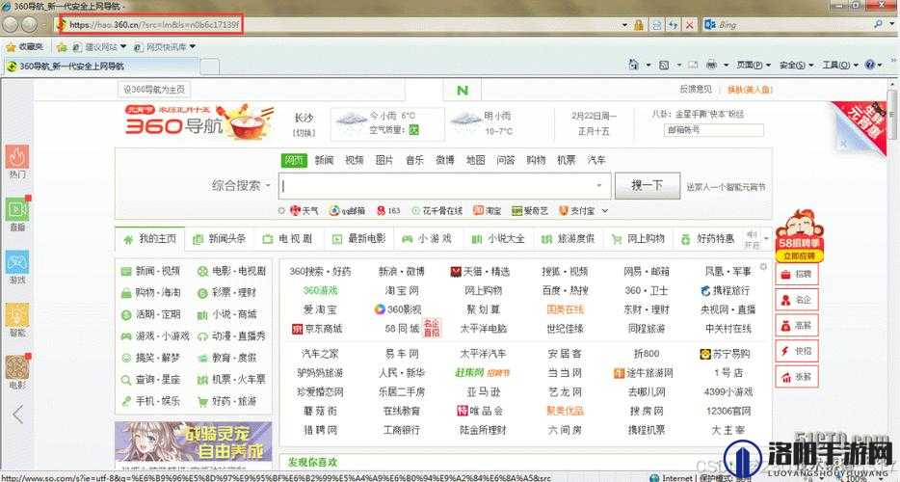Switch to the 最新电影 navigation tab
Image resolution: width=900 pixels, height=482 pixels.
(359, 238)
